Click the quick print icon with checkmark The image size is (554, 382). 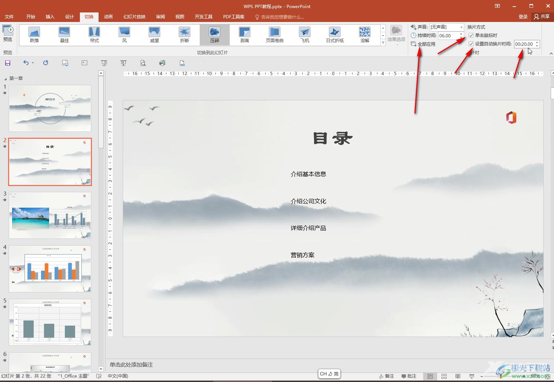(x=162, y=63)
